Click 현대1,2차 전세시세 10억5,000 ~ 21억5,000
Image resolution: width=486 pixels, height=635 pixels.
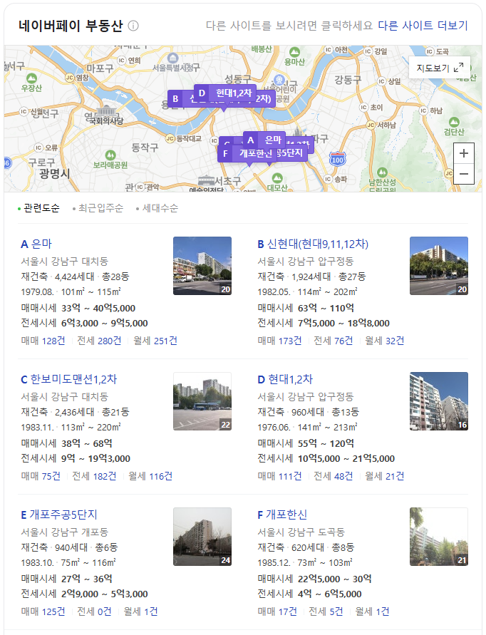pyautogui.click(x=326, y=459)
